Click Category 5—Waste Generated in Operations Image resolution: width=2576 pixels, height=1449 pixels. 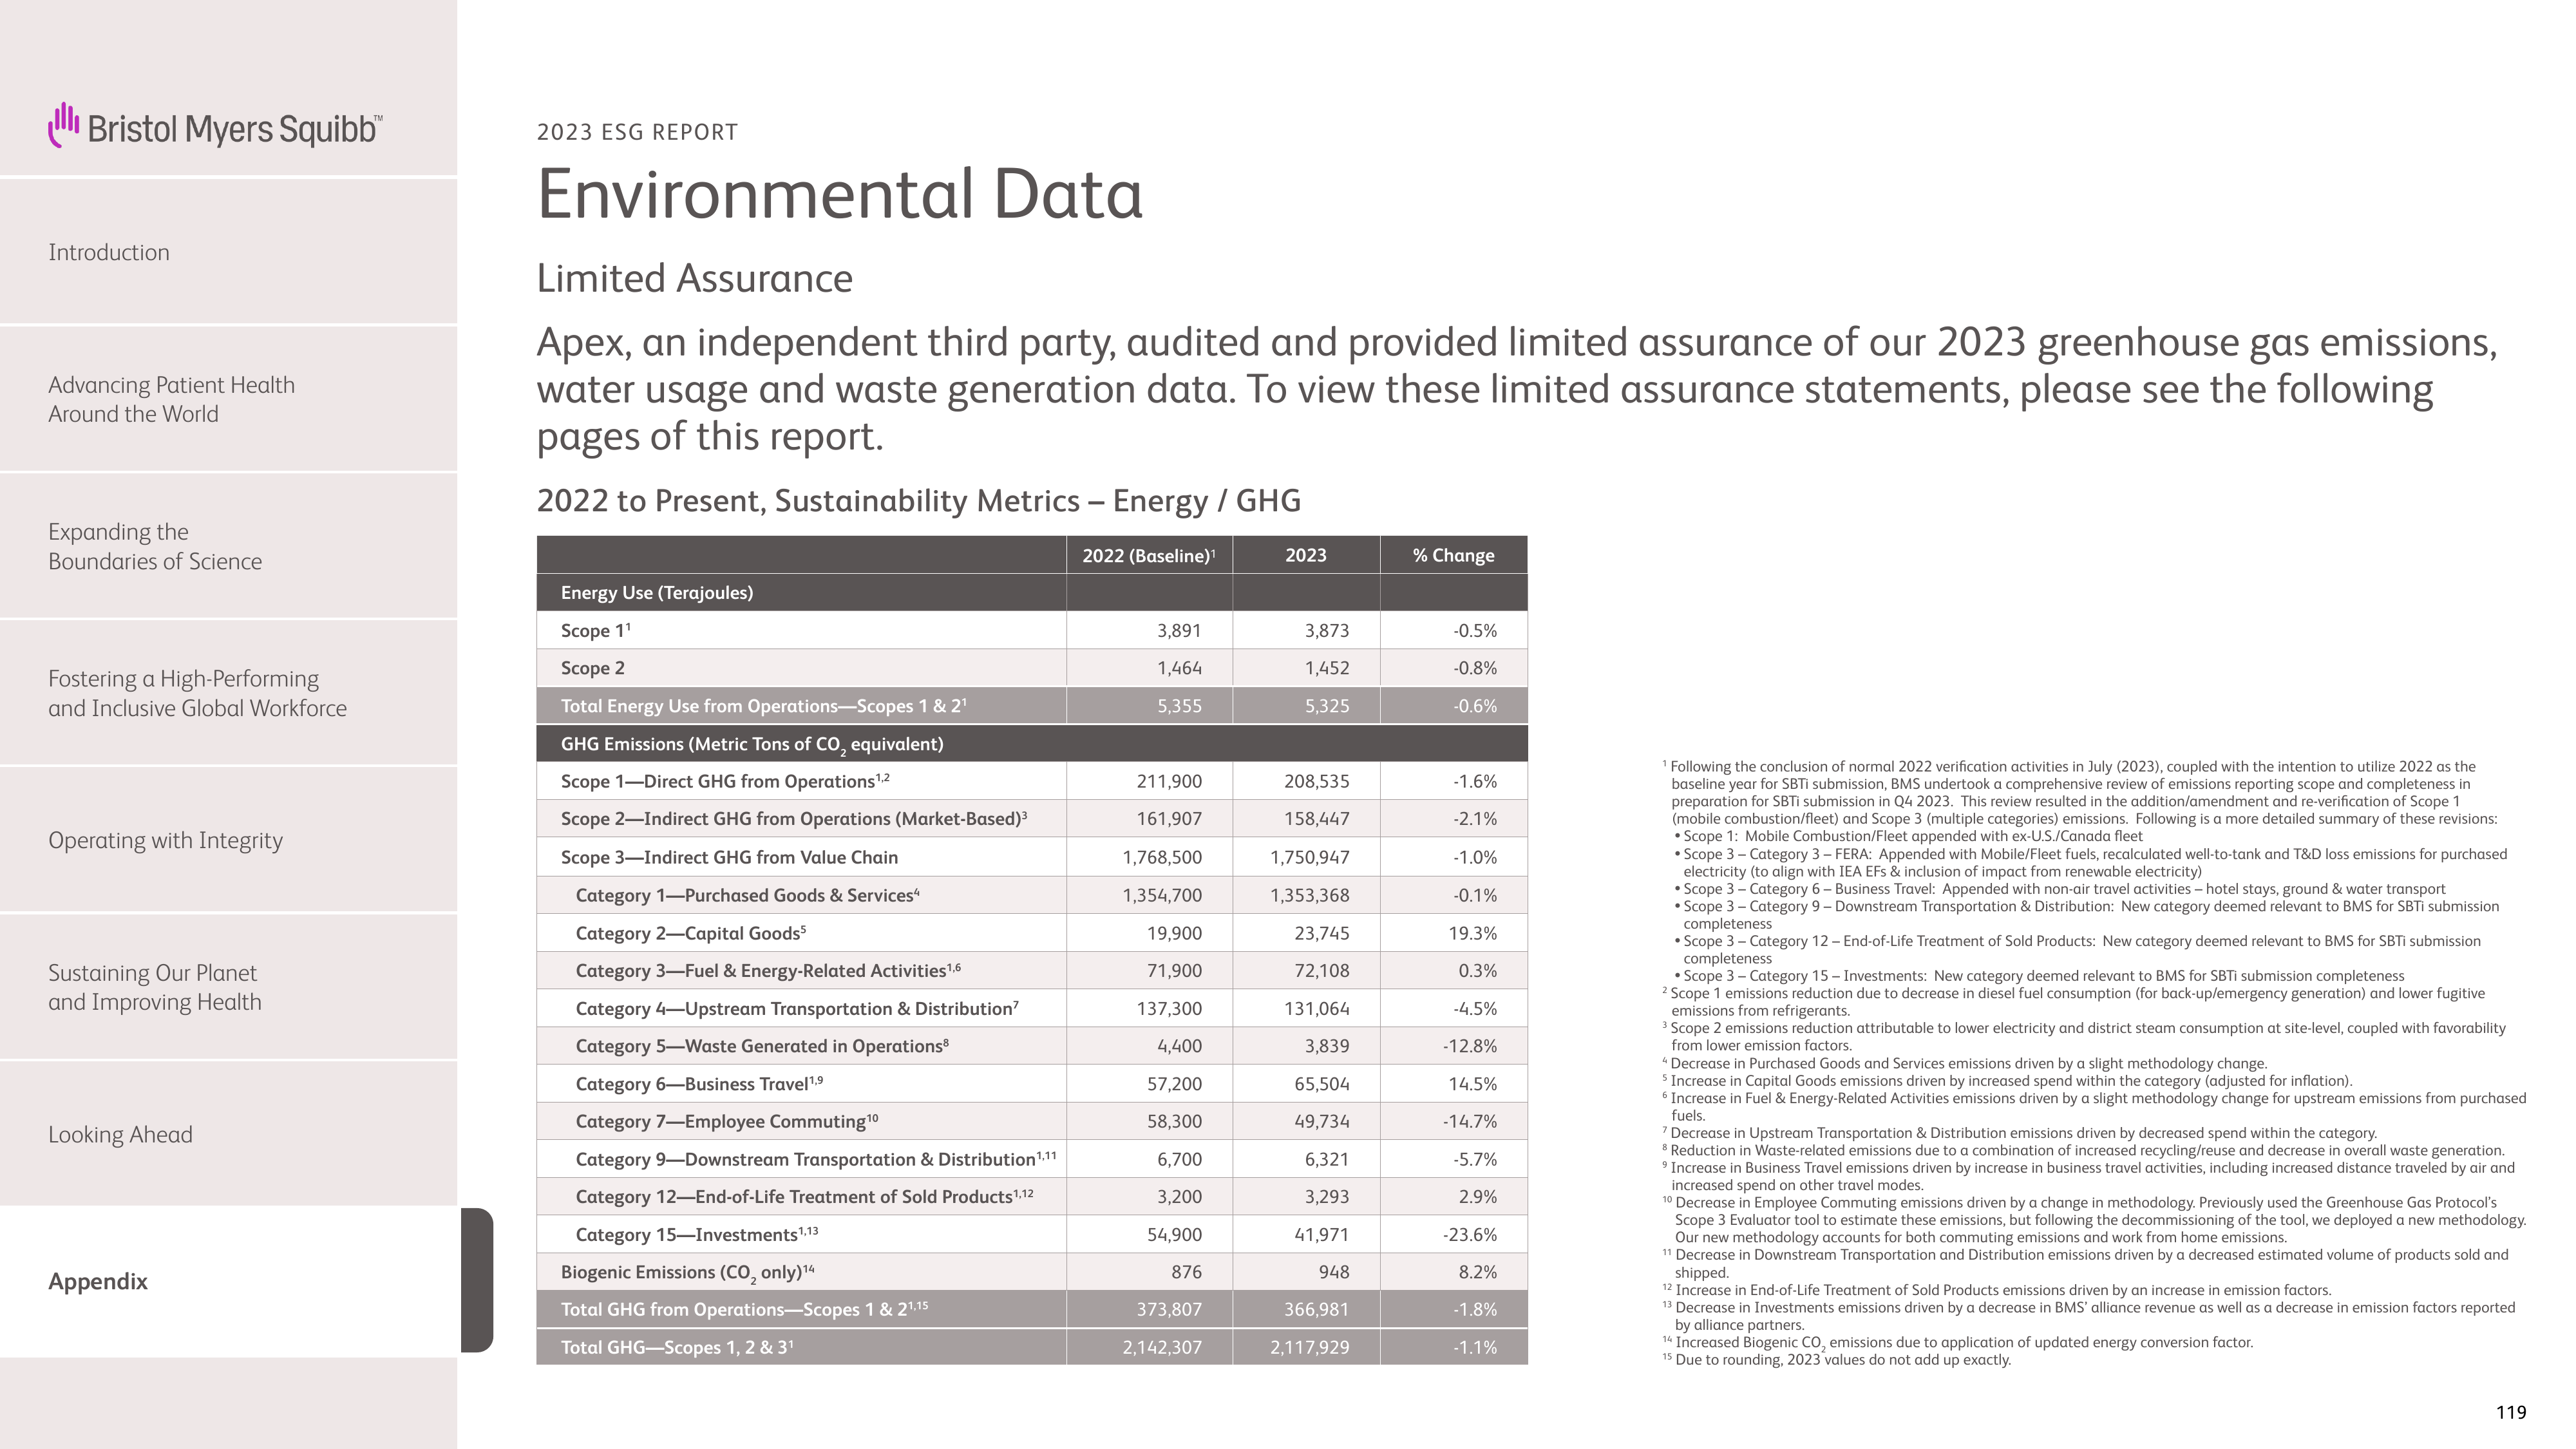pyautogui.click(x=762, y=1046)
